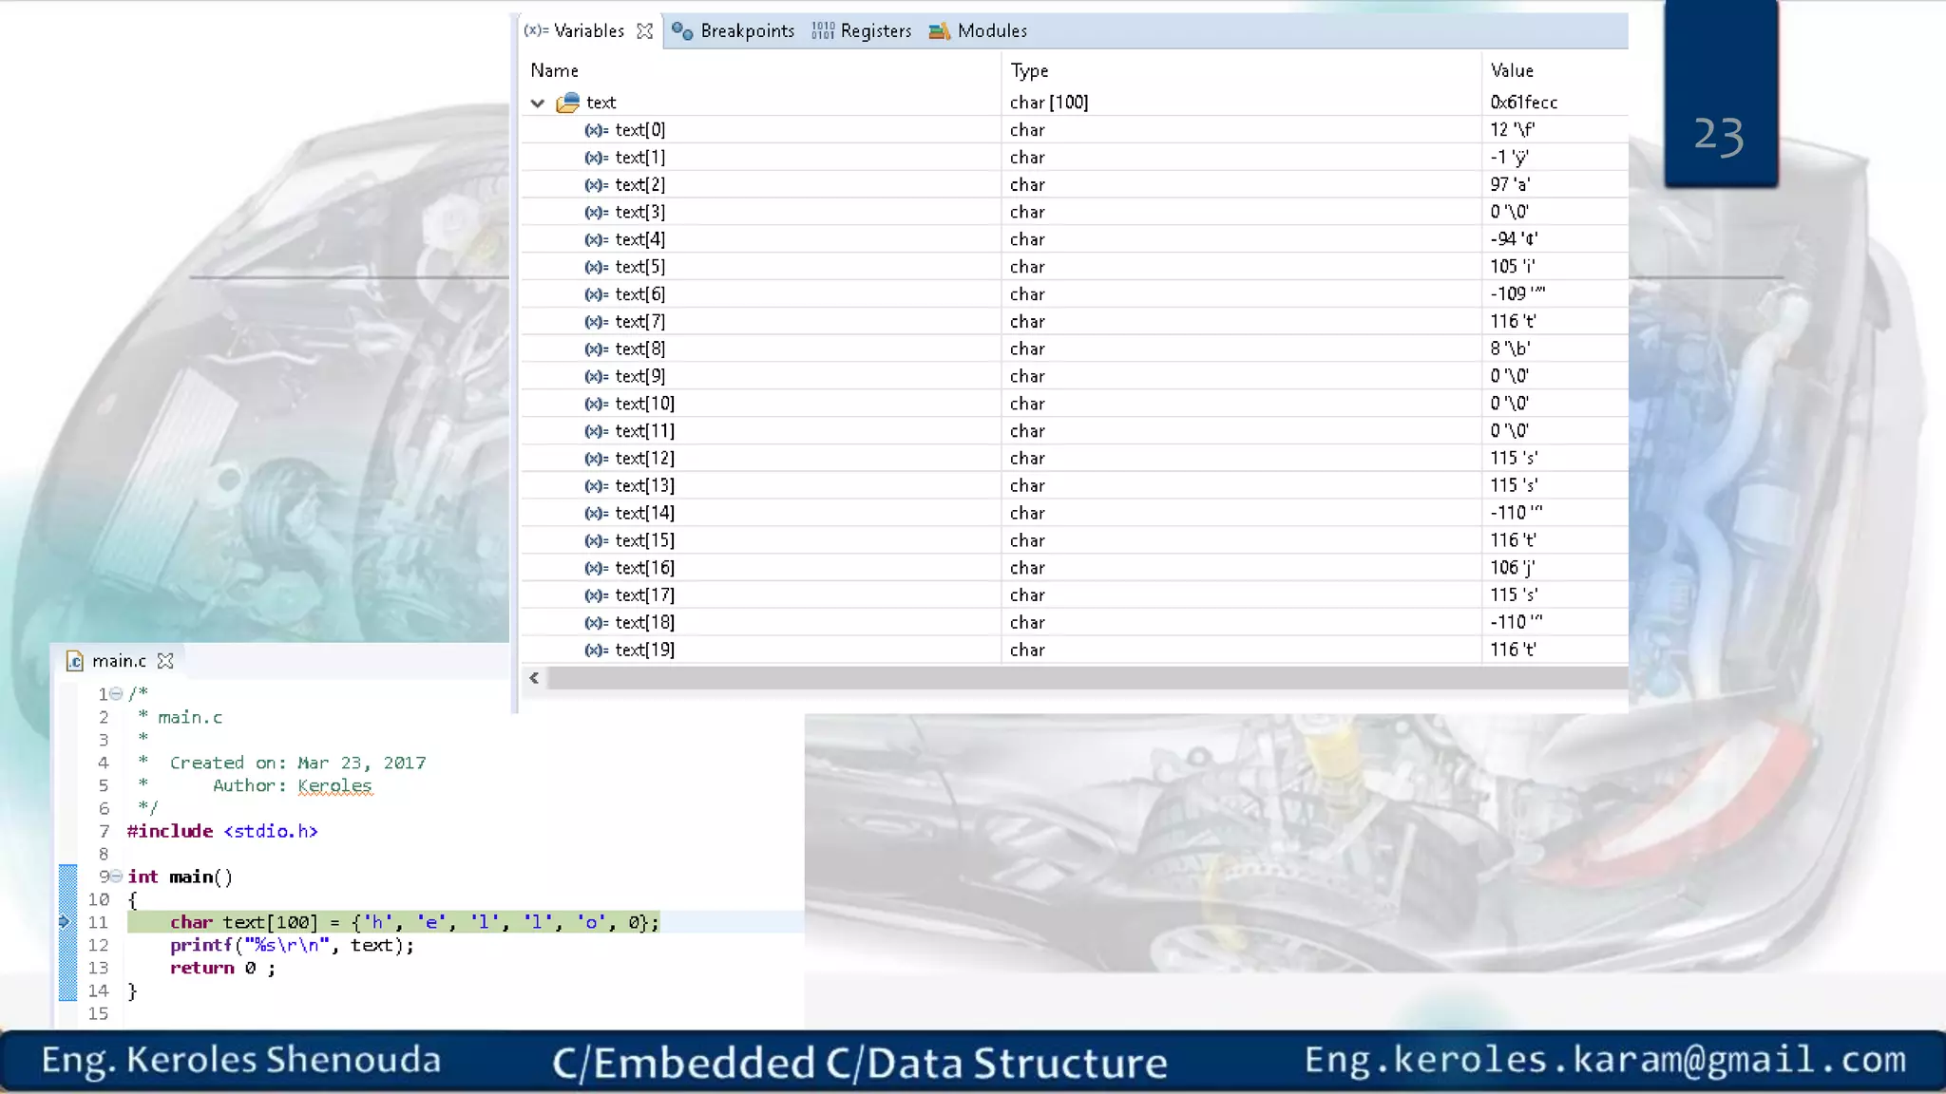This screenshot has width=1946, height=1094.
Task: Click the text array folder icon
Action: pos(568,103)
